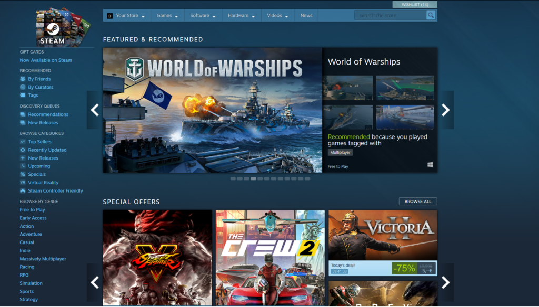The height and width of the screenshot is (307, 539).
Task: Open the Your Store dropdown menu
Action: point(127,15)
